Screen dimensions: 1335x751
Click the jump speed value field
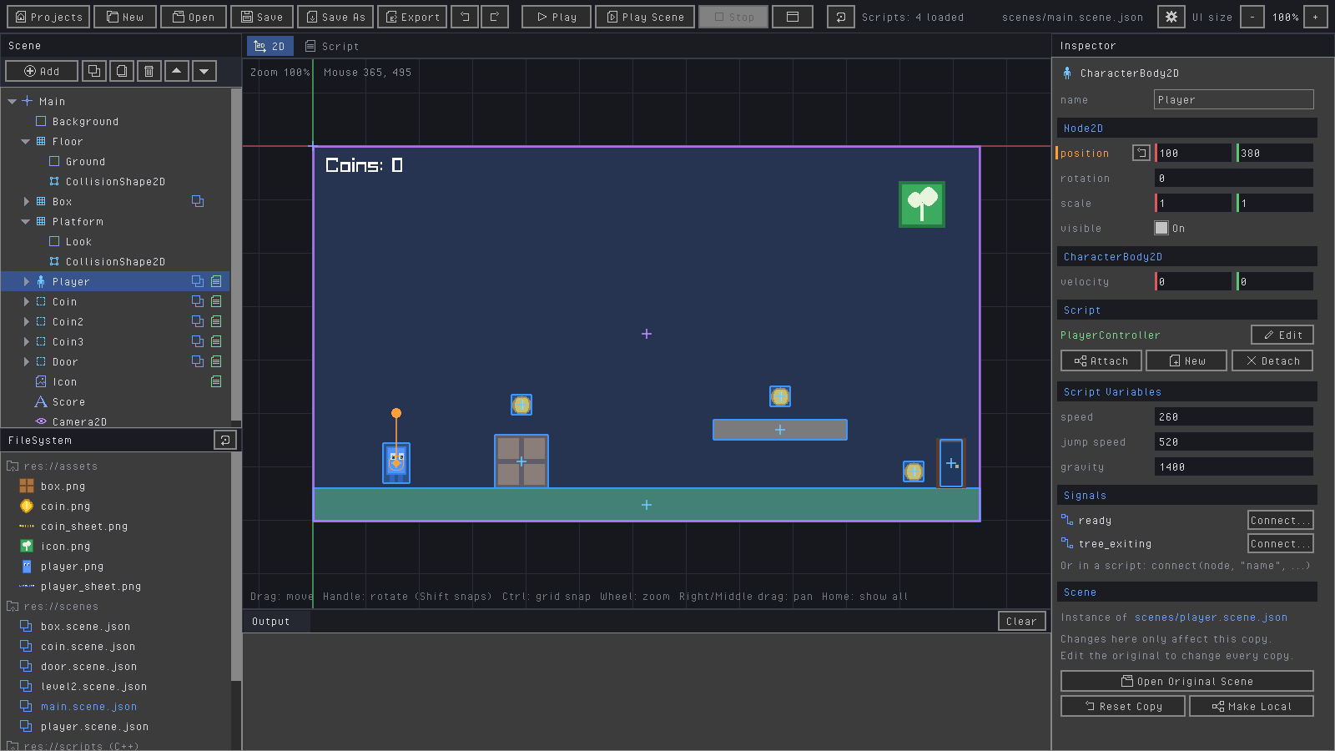click(x=1234, y=441)
